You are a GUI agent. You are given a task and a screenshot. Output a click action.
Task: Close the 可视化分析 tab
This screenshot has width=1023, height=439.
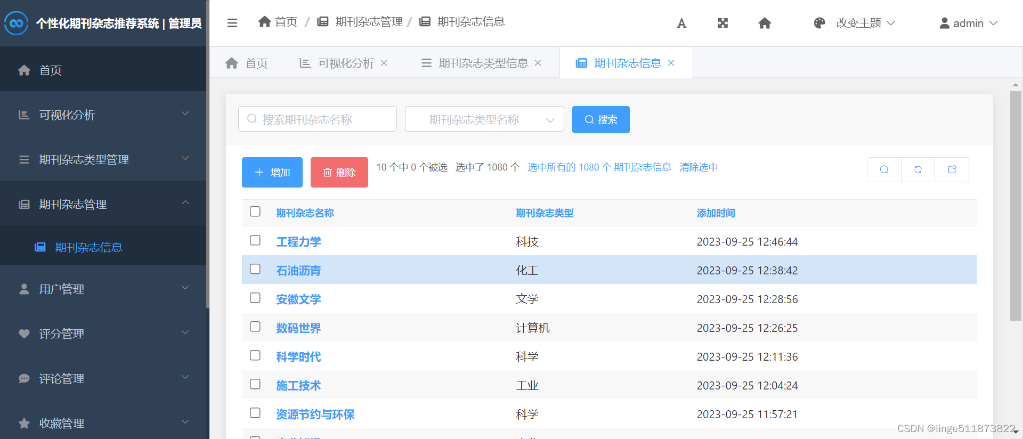[x=384, y=63]
